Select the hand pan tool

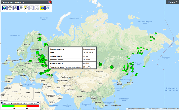pyautogui.click(x=10, y=8)
